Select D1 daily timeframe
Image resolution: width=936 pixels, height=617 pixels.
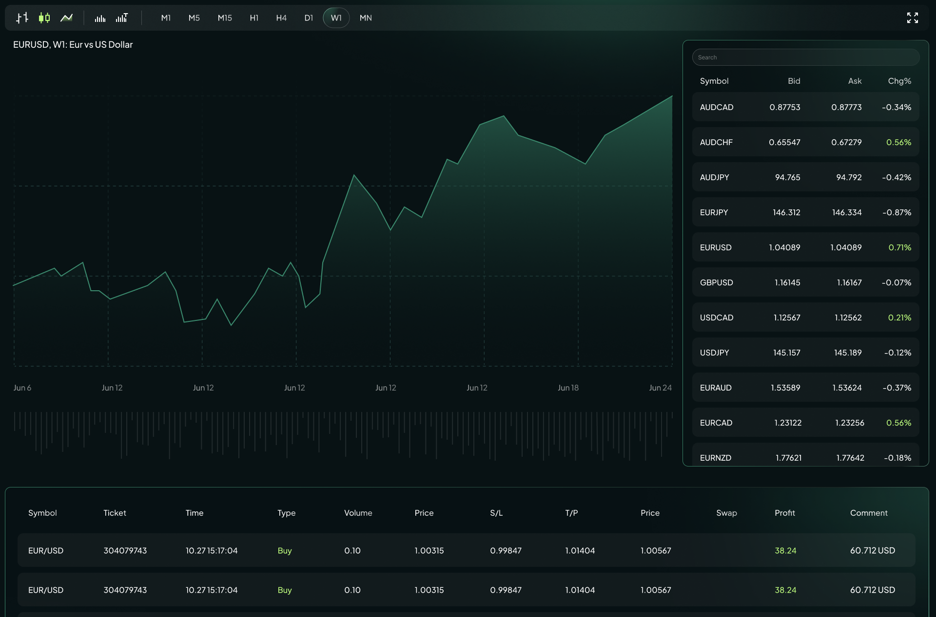[309, 18]
